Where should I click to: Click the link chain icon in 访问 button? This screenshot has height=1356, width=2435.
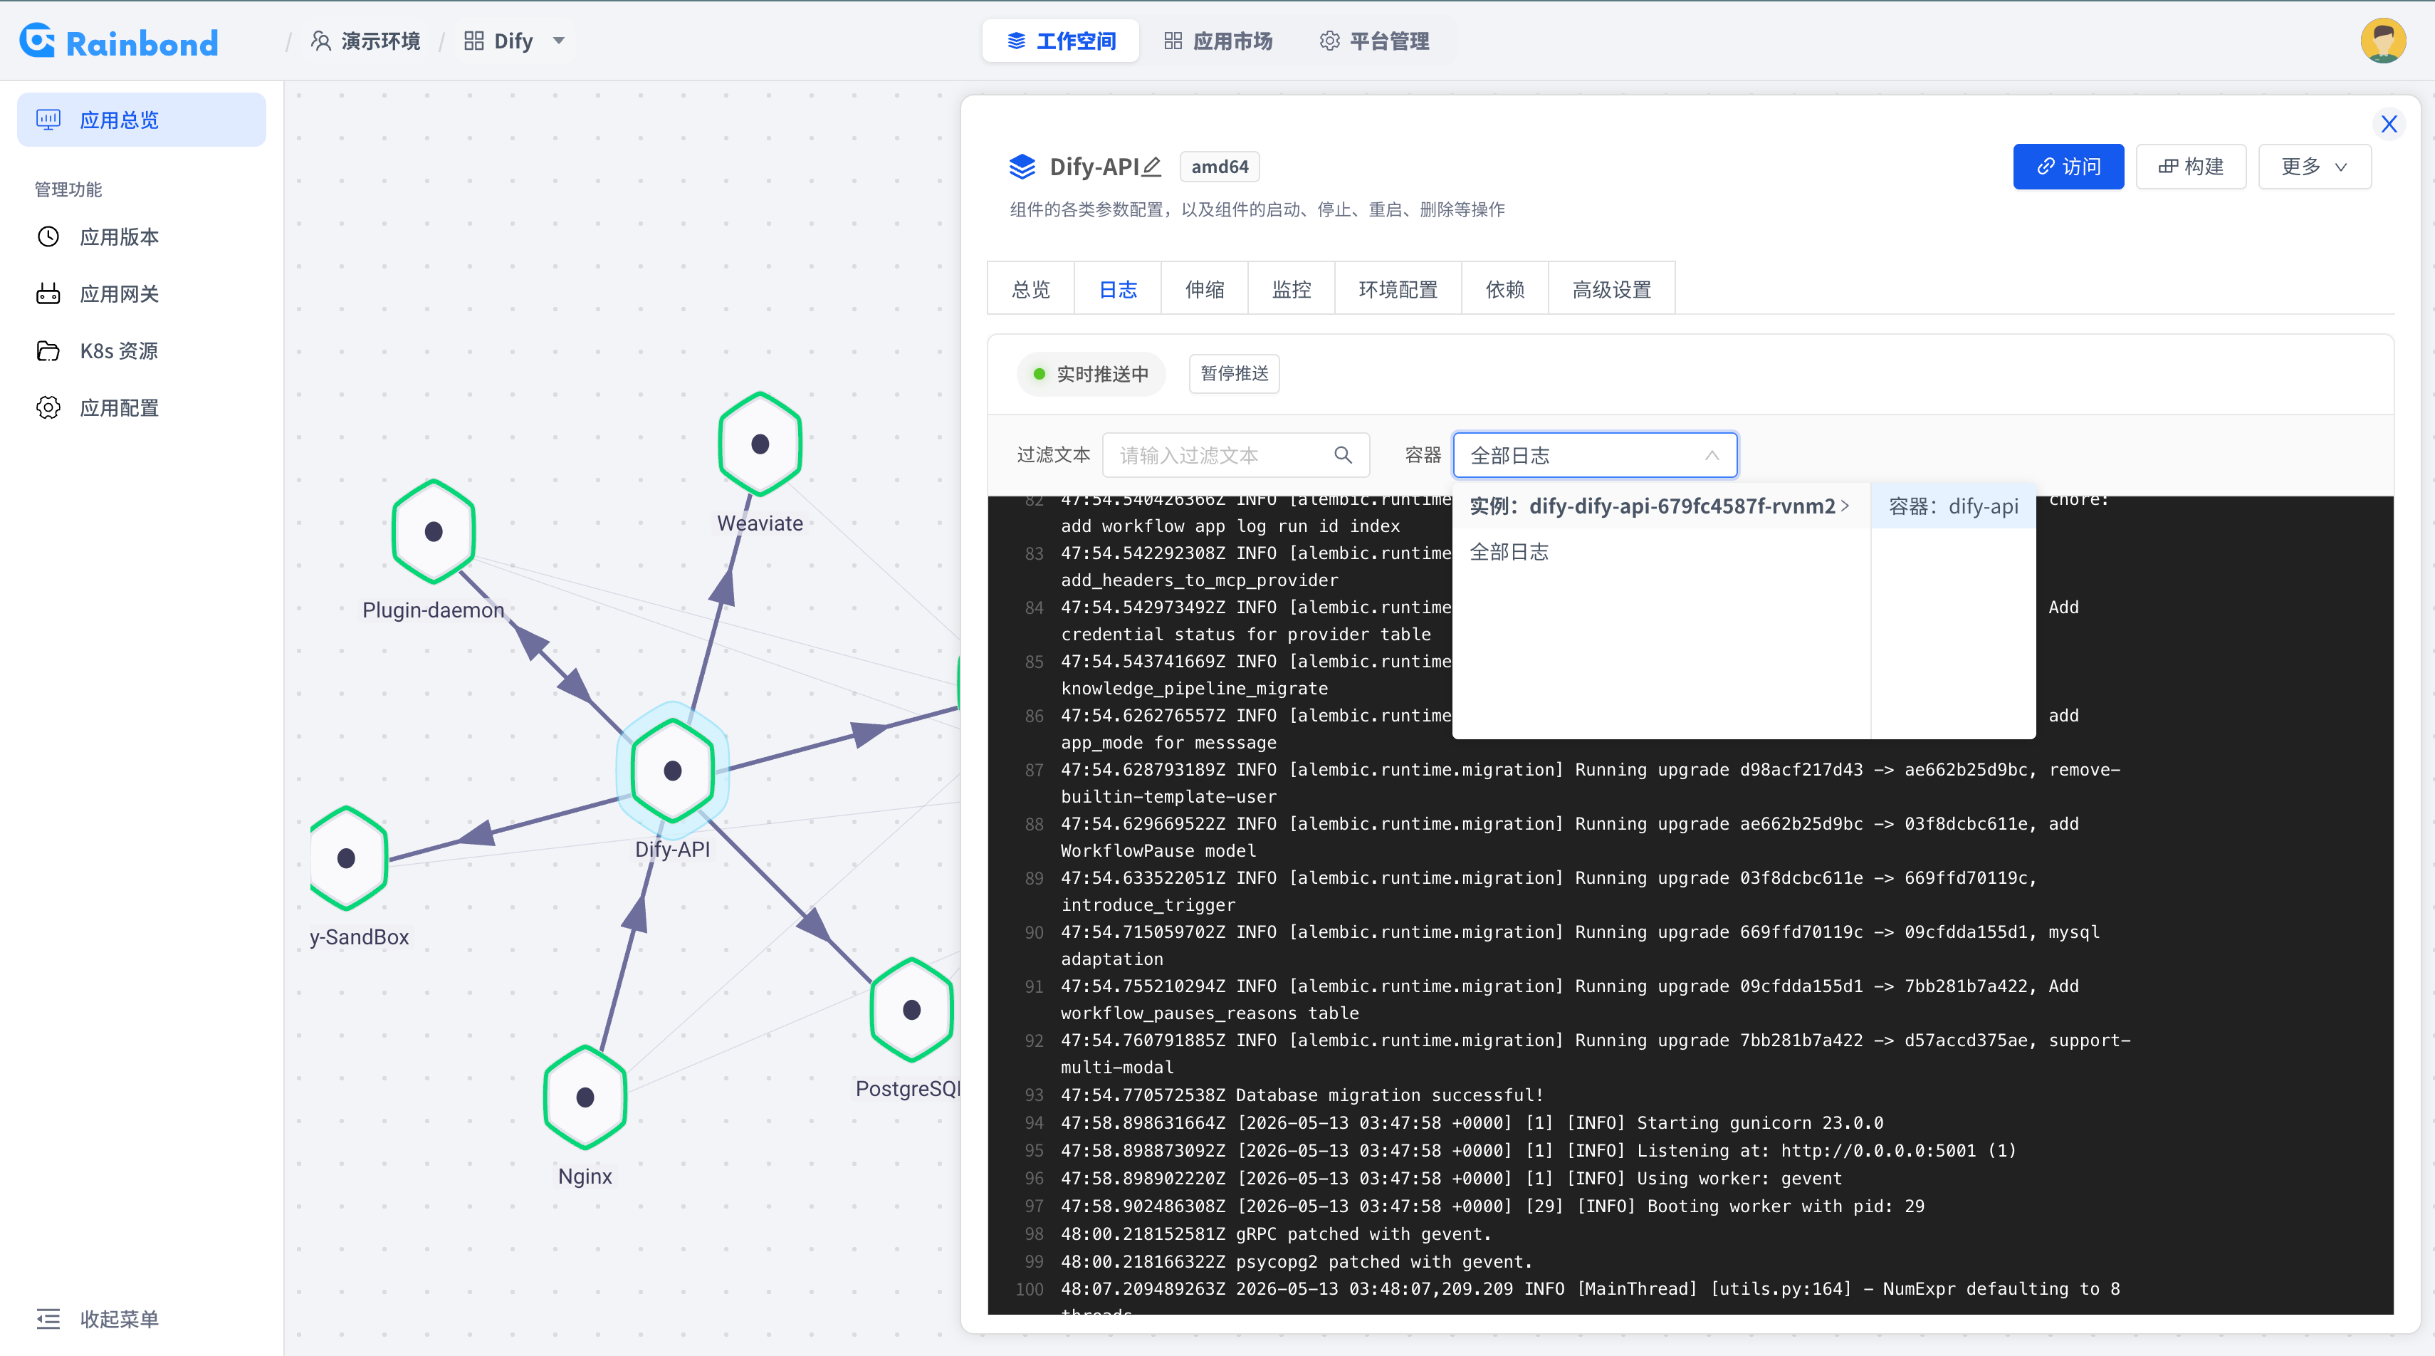click(2046, 167)
